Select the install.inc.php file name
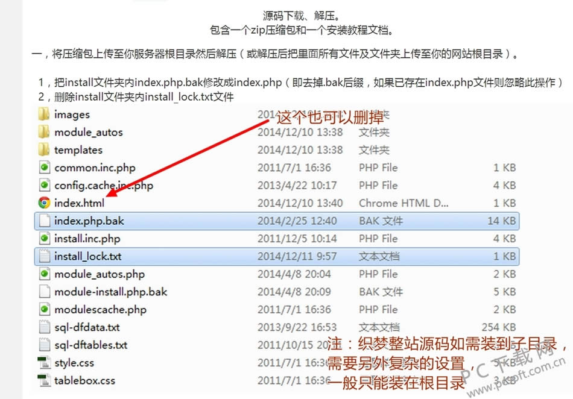Image resolution: width=573 pixels, height=399 pixels. [87, 239]
